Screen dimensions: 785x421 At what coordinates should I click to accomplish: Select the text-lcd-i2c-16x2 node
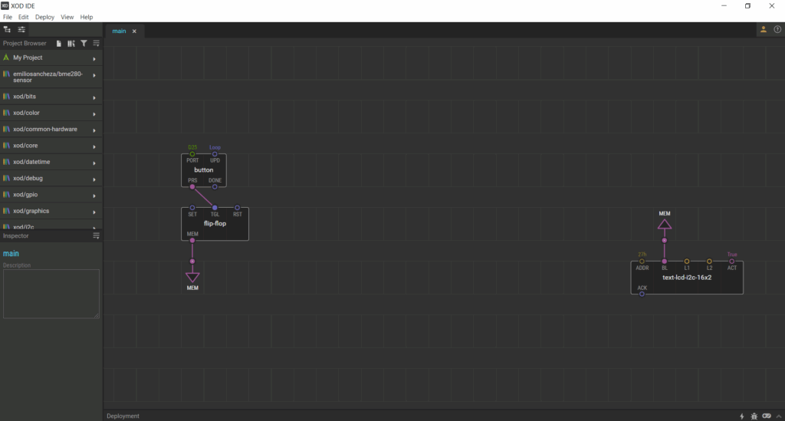point(687,278)
